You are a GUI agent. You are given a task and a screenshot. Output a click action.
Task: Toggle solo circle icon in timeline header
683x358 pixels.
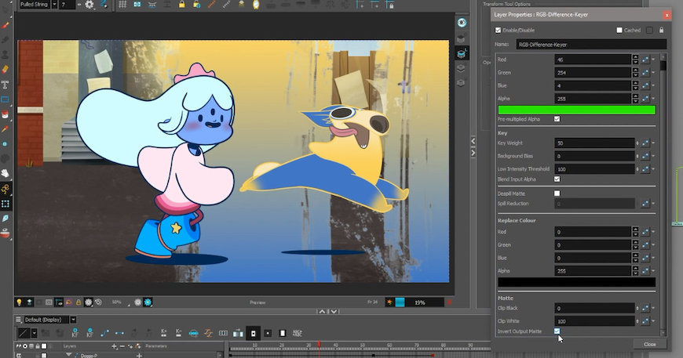(x=25, y=346)
